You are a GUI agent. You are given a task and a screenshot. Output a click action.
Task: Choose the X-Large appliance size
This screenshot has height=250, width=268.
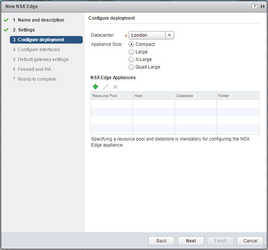pyautogui.click(x=132, y=59)
